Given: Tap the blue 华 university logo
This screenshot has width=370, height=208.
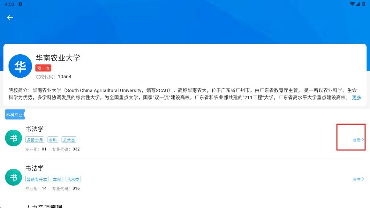Looking at the screenshot, I should (20, 66).
